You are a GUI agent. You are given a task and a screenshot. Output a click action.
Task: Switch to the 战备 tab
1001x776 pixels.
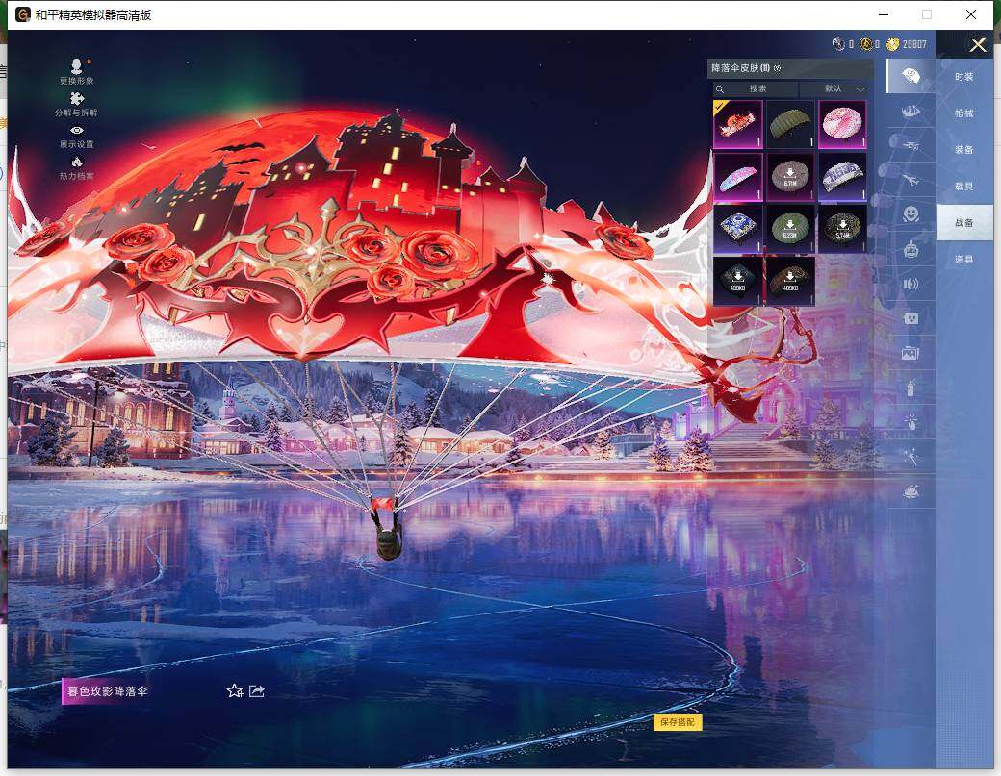(x=964, y=222)
